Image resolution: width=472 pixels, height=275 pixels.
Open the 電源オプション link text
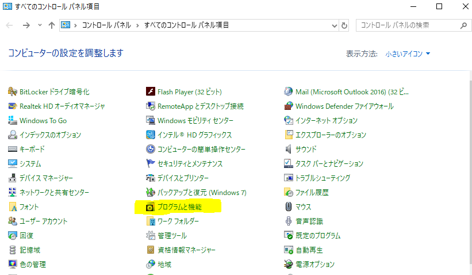(x=315, y=264)
